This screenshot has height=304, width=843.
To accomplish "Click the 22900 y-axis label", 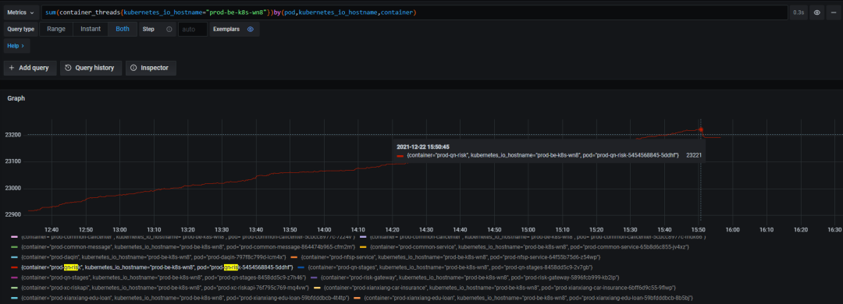I will 13,215.
